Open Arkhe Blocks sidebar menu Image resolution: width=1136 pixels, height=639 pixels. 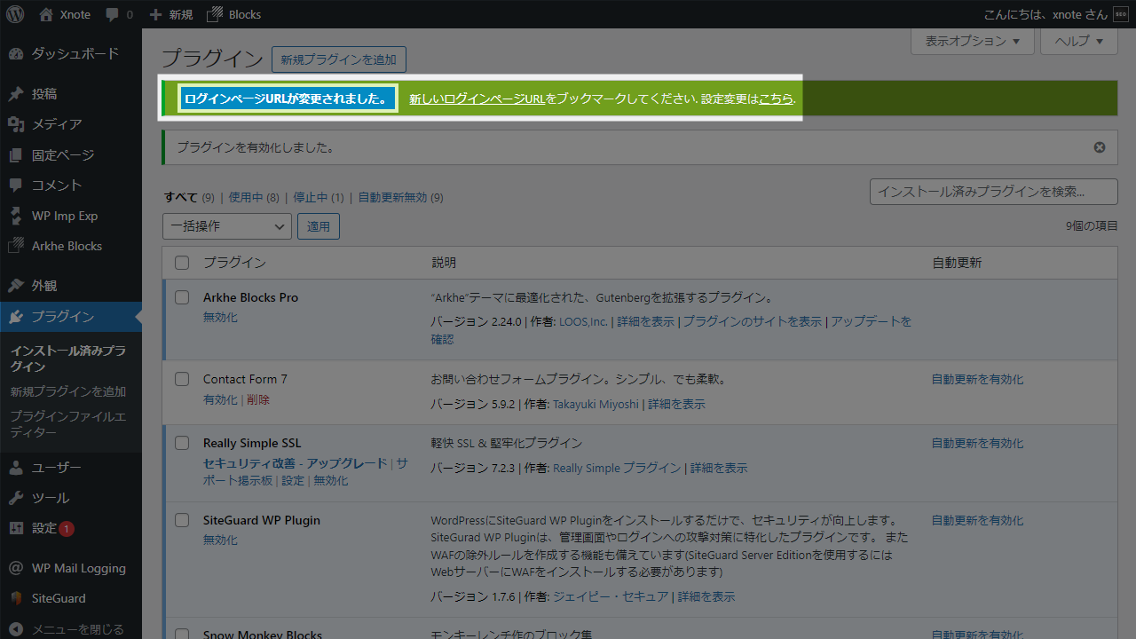point(71,246)
